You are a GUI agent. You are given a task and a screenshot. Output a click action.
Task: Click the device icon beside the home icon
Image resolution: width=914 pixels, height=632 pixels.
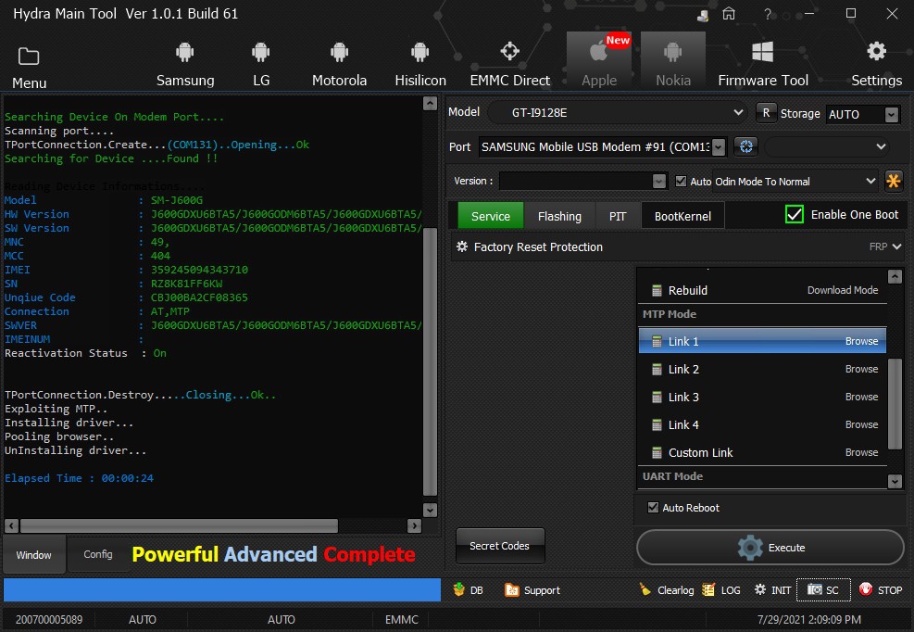(703, 15)
